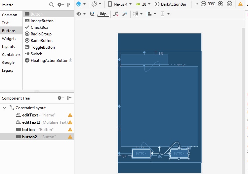
Task: Select editText2 in the Component Tree
Action: (x=31, y=122)
